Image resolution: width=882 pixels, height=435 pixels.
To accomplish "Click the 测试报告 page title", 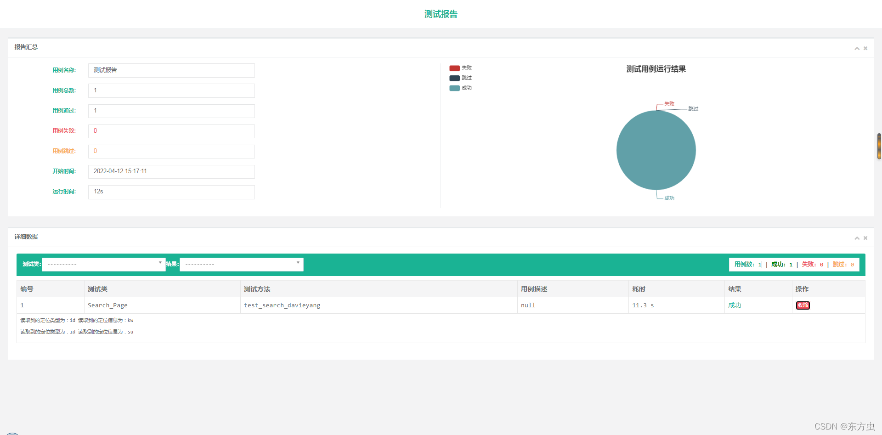I will (x=441, y=14).
